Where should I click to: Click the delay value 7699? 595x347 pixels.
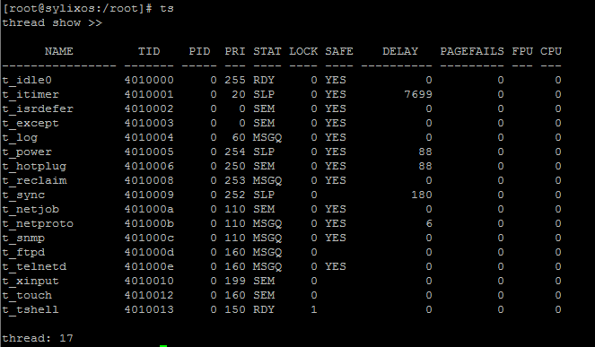pos(418,95)
